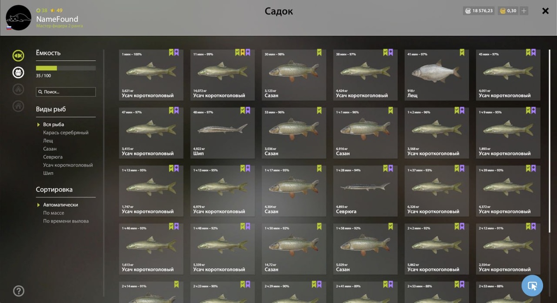557x303 pixels.
Task: Open the campfire sidebar icon
Action: (18, 89)
